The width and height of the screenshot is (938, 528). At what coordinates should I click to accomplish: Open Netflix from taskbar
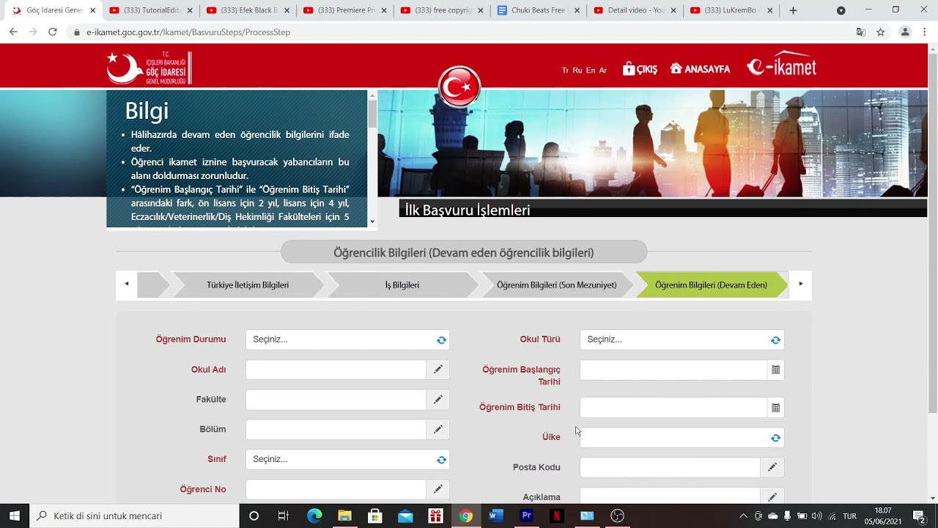(x=556, y=516)
